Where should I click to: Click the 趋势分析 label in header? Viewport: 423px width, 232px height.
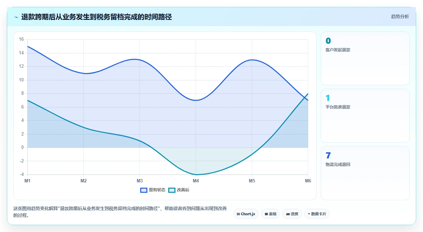[x=400, y=17]
